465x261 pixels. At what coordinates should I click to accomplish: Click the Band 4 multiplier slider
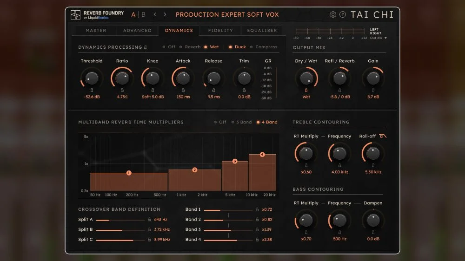click(228, 240)
